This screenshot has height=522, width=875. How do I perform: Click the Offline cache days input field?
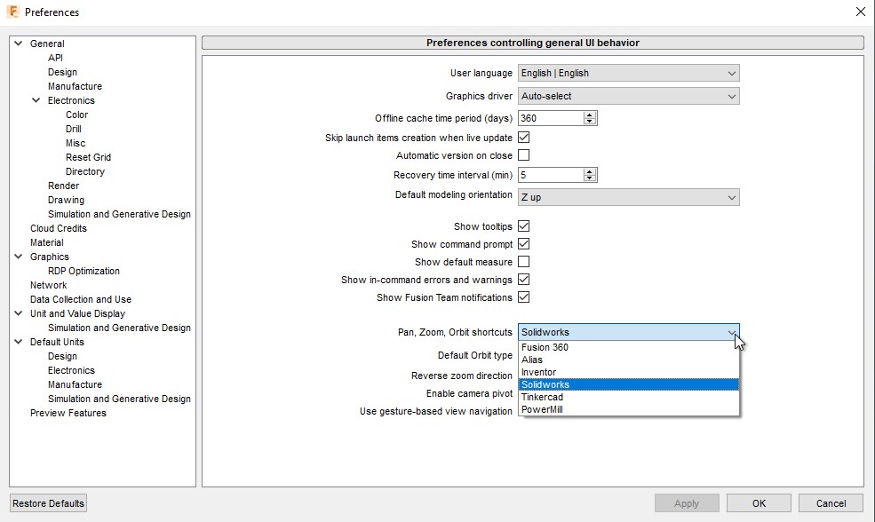pos(550,118)
